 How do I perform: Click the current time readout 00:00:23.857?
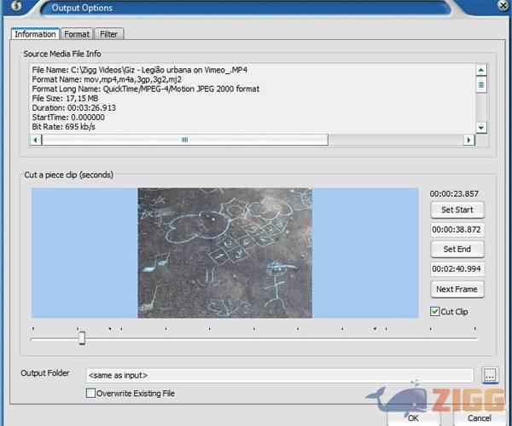pos(454,194)
